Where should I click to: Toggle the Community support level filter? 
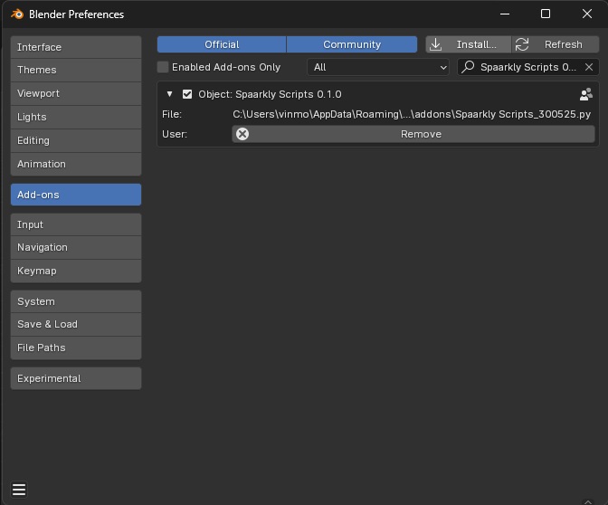click(352, 44)
